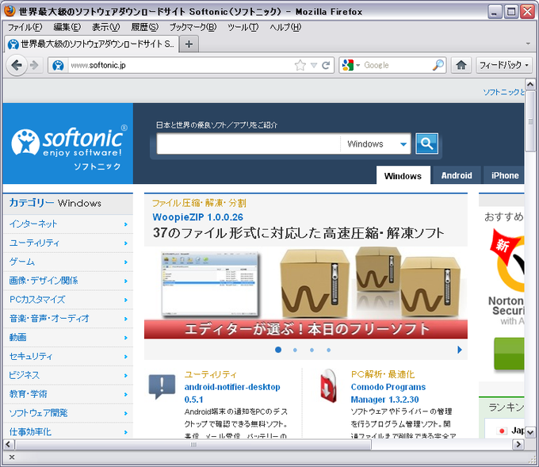Open the list-all-tabs arrow
The image size is (539, 467).
(x=528, y=44)
